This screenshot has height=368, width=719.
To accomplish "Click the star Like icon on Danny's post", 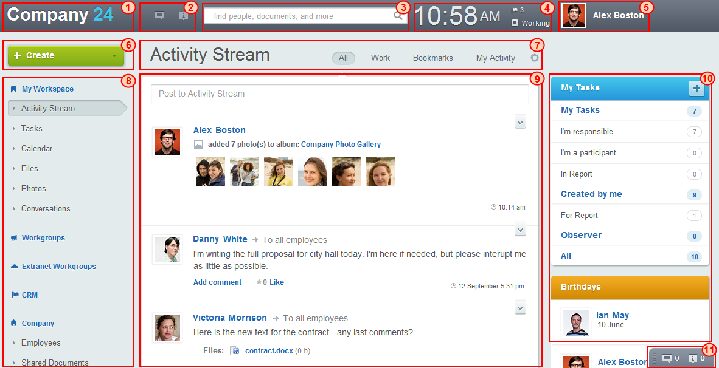I will click(259, 282).
